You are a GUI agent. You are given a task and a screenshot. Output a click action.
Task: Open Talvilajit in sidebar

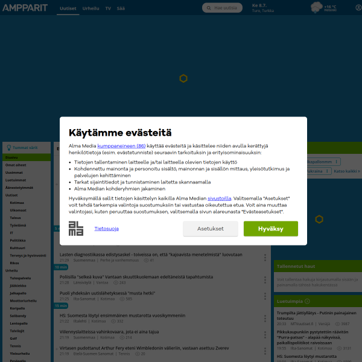(x=17, y=331)
